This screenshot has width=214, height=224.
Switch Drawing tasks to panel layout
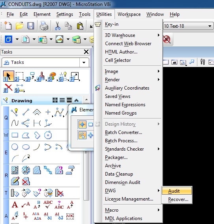pyautogui.click(x=69, y=100)
